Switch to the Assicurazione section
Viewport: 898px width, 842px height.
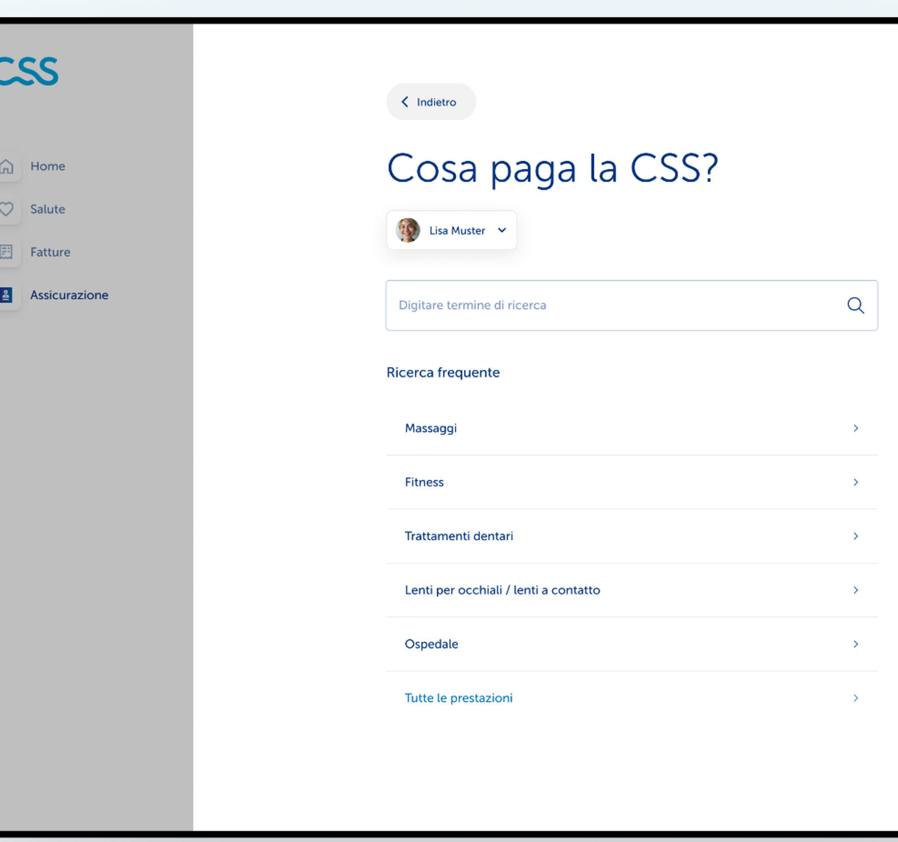point(69,295)
